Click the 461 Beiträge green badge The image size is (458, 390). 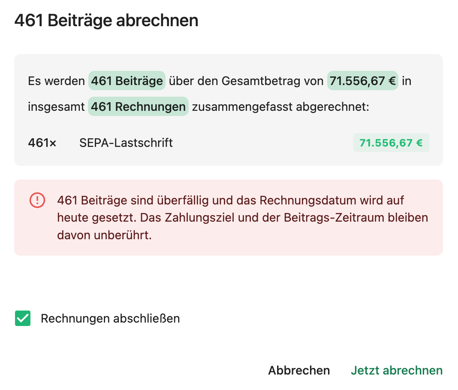127,81
